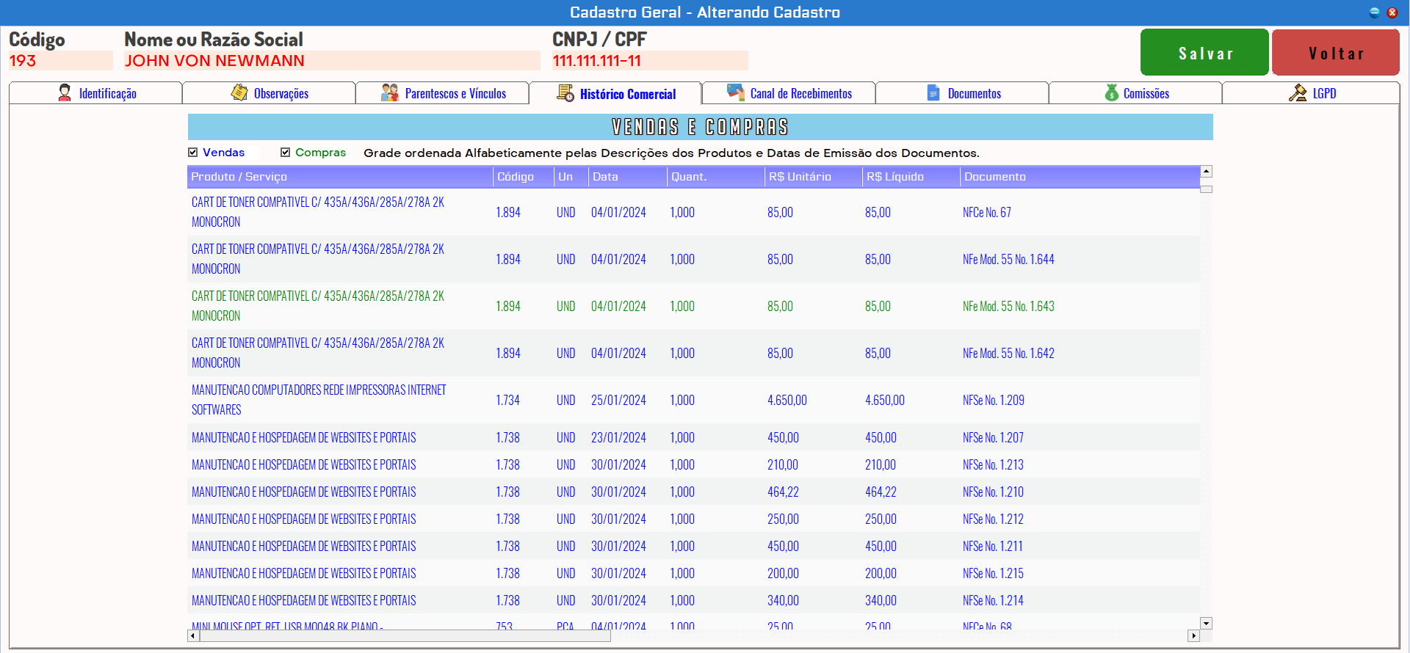
Task: Click unit value 464,22
Action: point(783,492)
